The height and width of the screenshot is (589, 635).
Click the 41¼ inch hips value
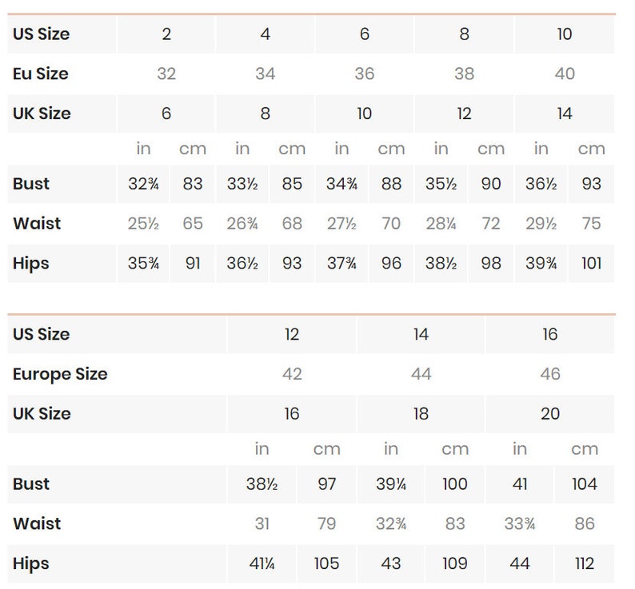point(262,563)
